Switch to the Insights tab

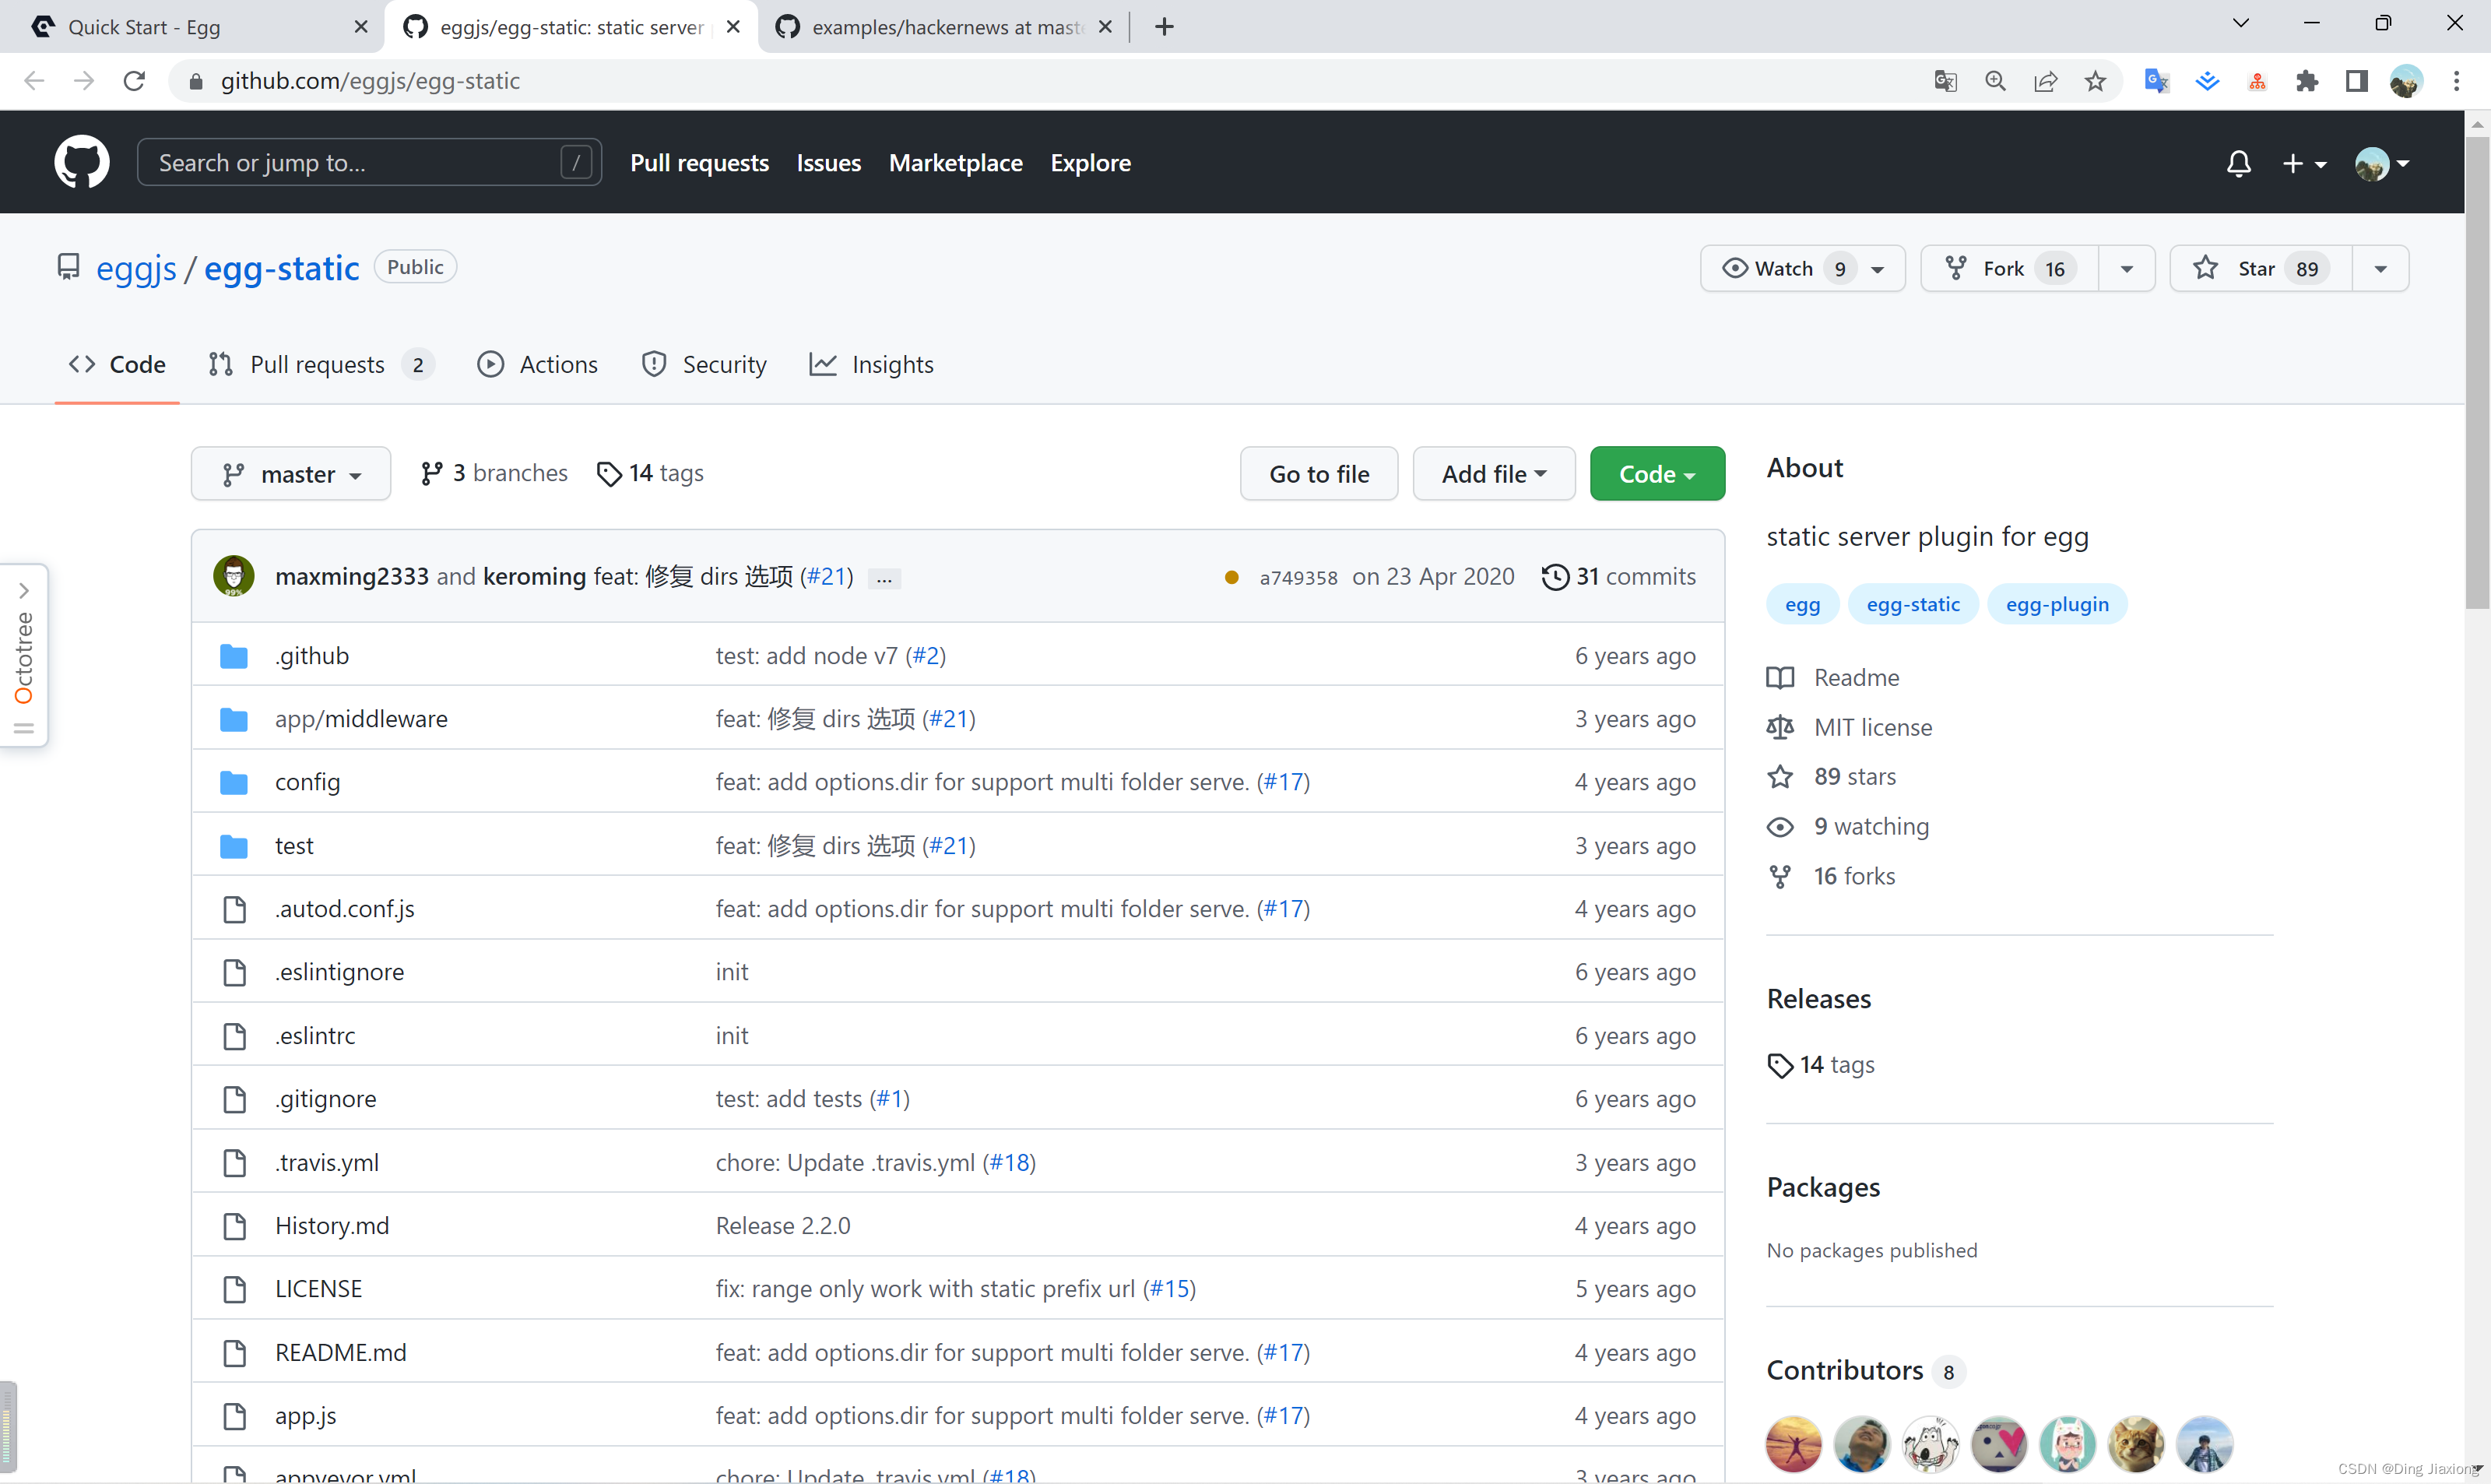[872, 364]
